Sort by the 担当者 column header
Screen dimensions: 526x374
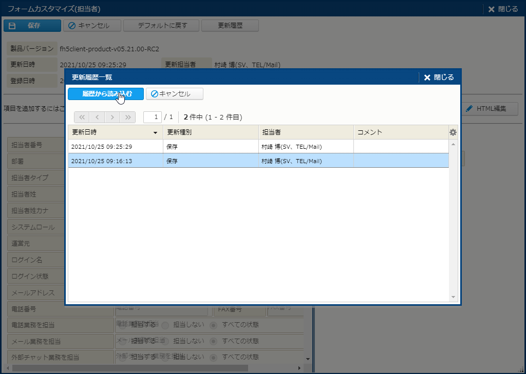click(x=306, y=132)
